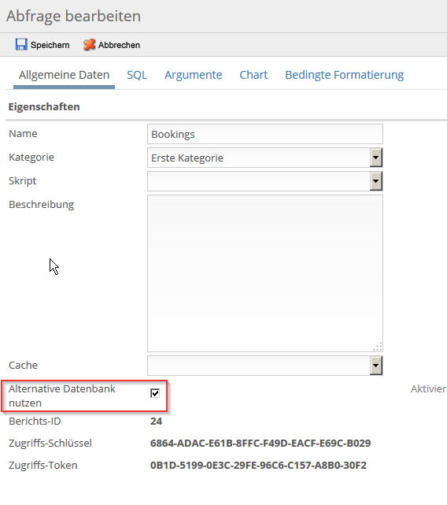Grab the Beschreibung textarea resize handle
The image size is (447, 505).
click(x=378, y=347)
